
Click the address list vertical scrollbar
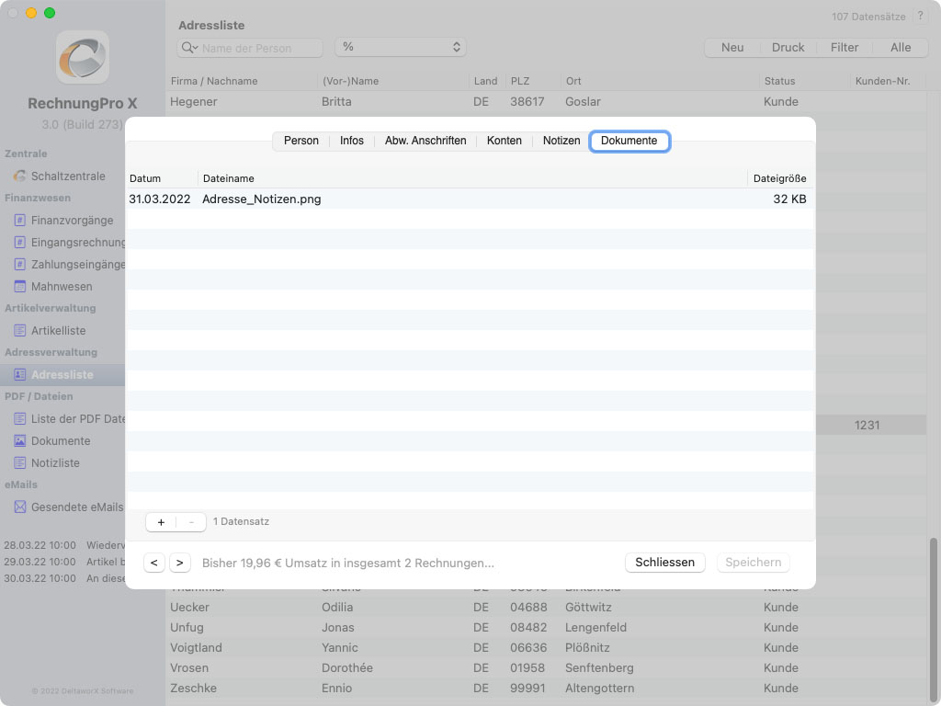tap(935, 607)
